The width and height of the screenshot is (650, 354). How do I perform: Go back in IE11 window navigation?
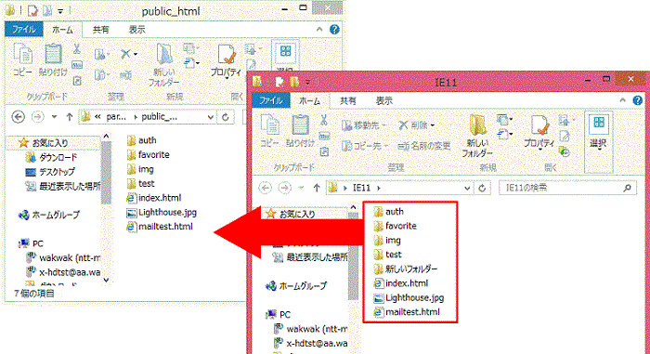point(266,188)
